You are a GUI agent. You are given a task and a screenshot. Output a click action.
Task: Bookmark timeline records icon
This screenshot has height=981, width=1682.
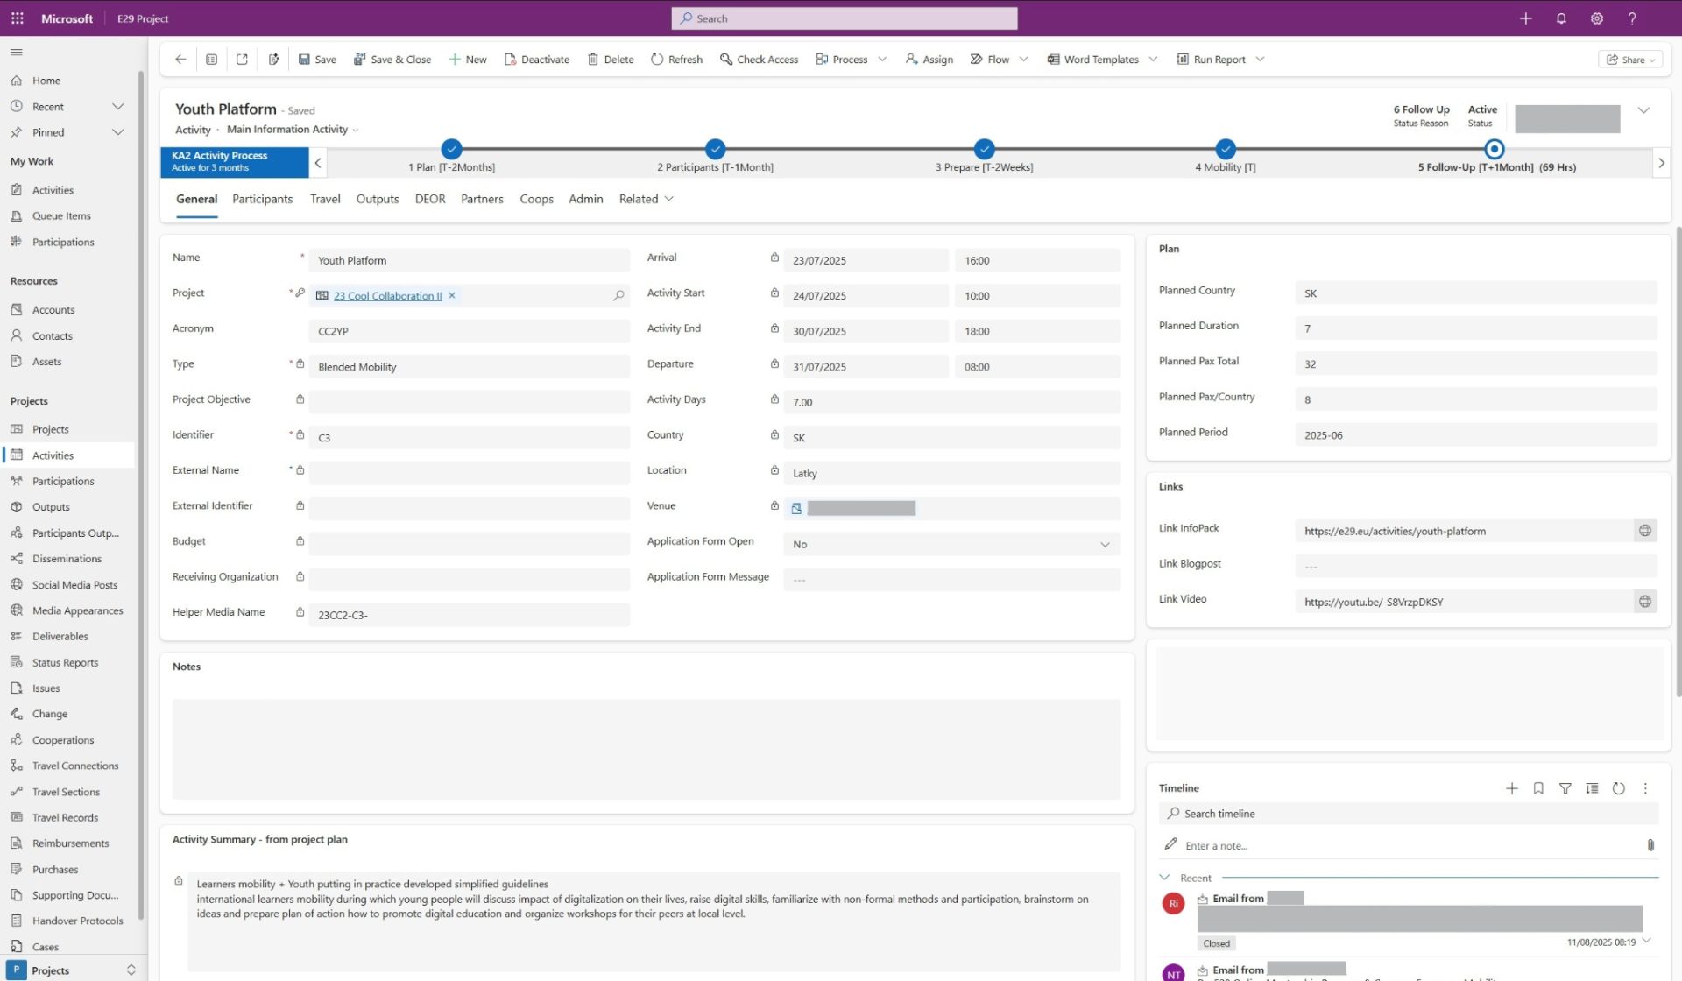1538,788
